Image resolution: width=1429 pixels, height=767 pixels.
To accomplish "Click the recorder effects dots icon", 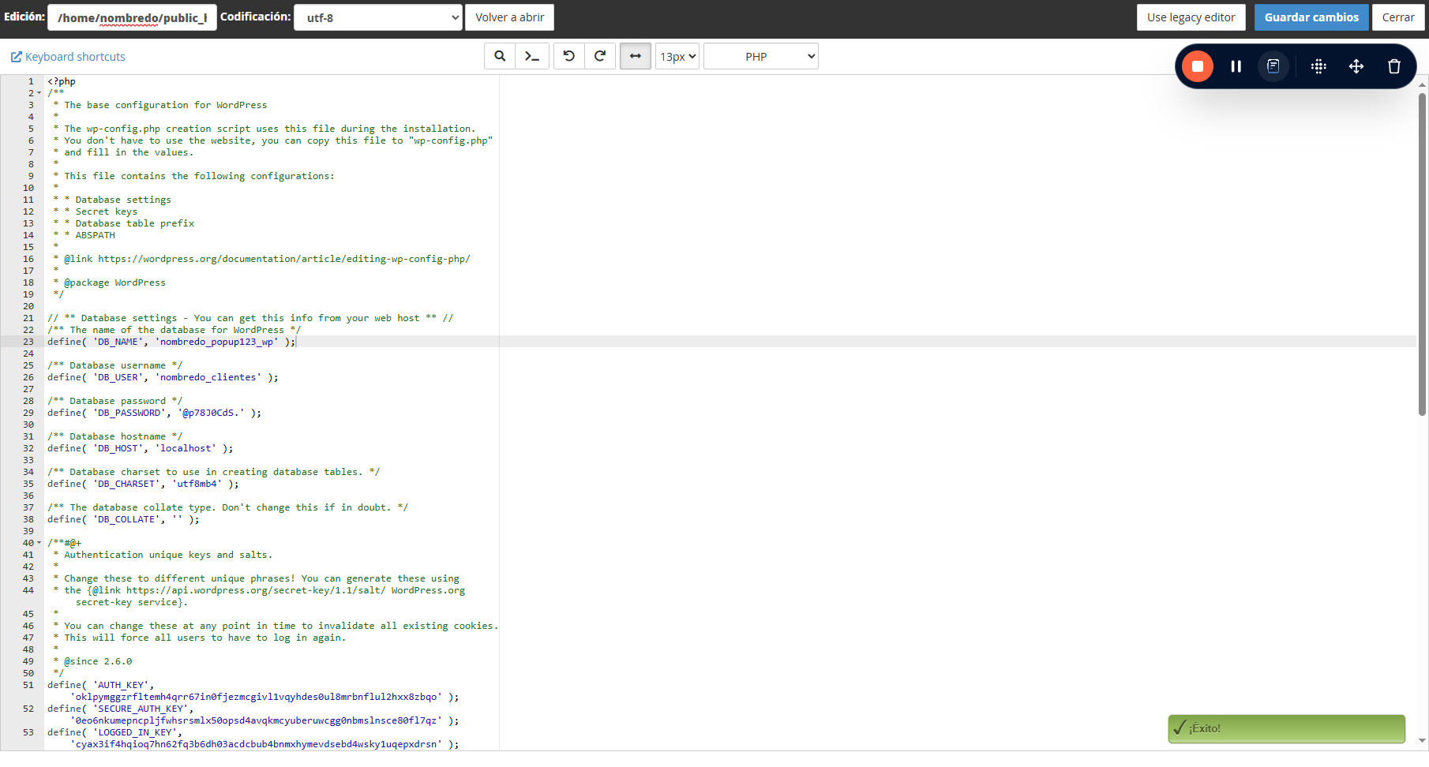I will click(x=1318, y=66).
